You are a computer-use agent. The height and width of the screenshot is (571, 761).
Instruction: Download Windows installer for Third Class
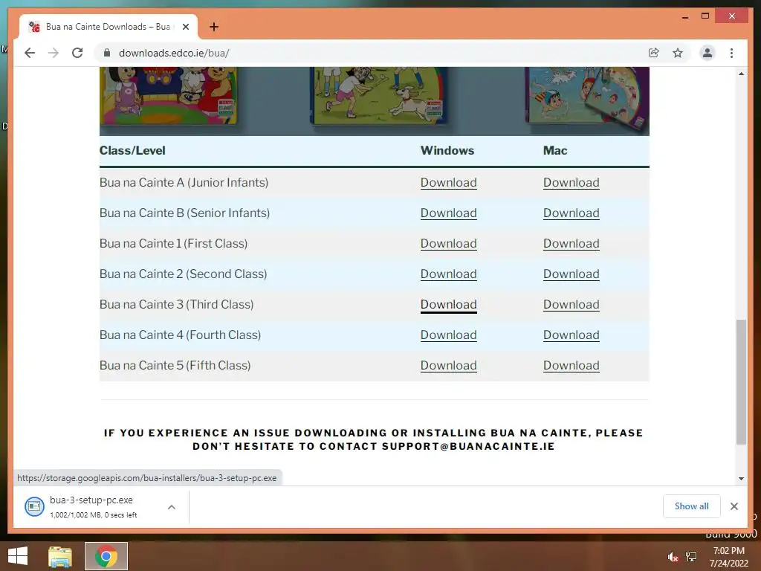point(448,304)
